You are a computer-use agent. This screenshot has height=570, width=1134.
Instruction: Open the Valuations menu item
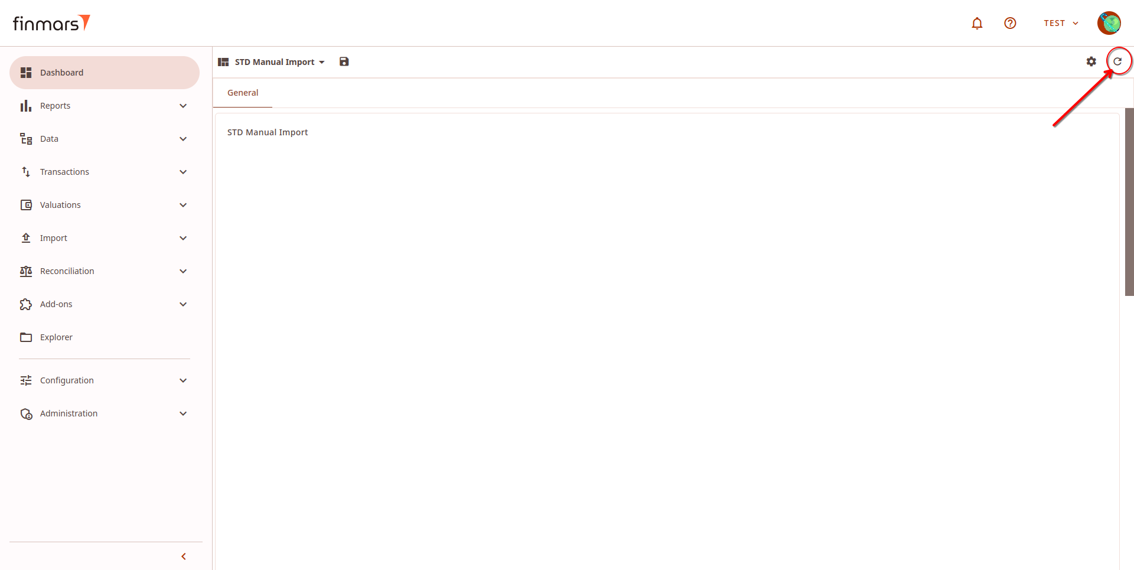tap(105, 205)
